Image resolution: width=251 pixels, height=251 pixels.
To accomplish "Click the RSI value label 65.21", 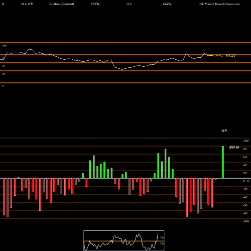I will pyautogui.click(x=231, y=56).
